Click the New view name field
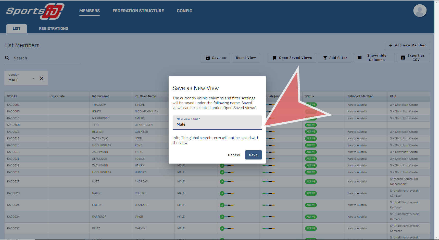The width and height of the screenshot is (439, 240). (217, 124)
